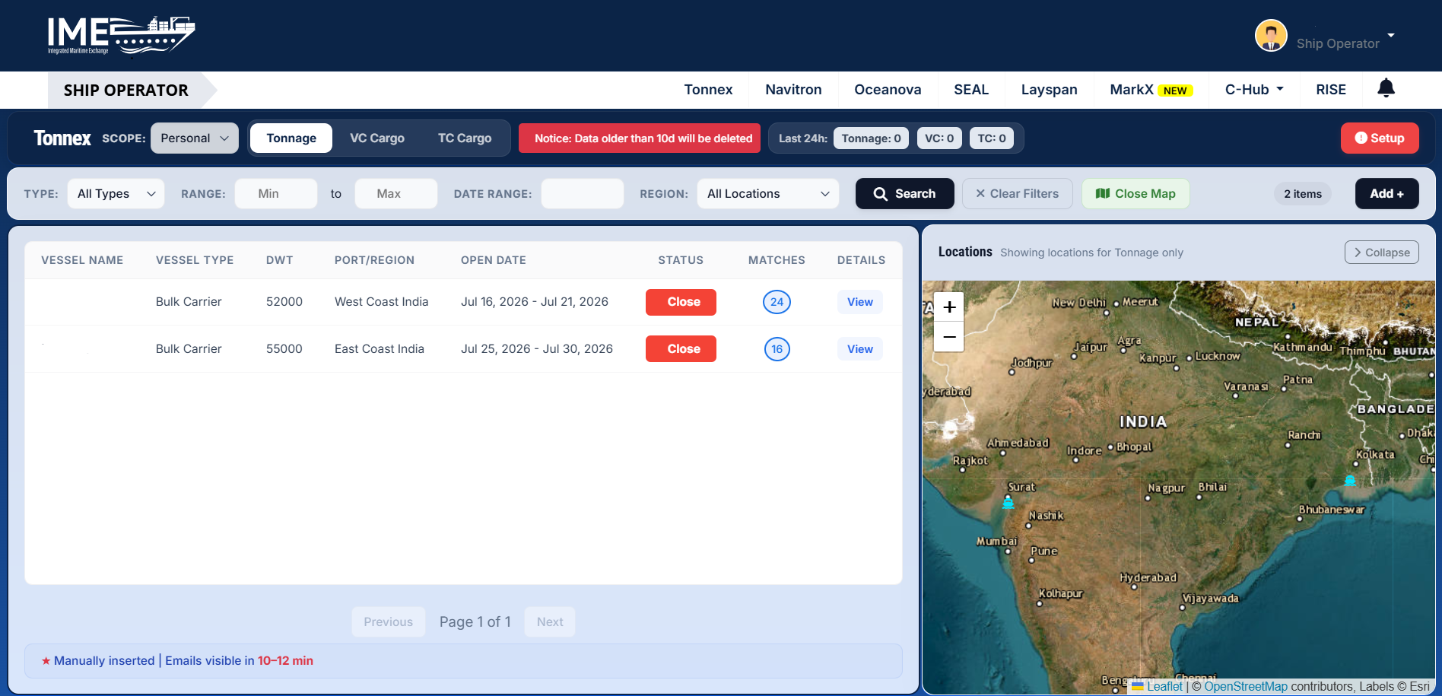Open SEAL in the top navigation
Image resolution: width=1442 pixels, height=696 pixels.
point(971,90)
